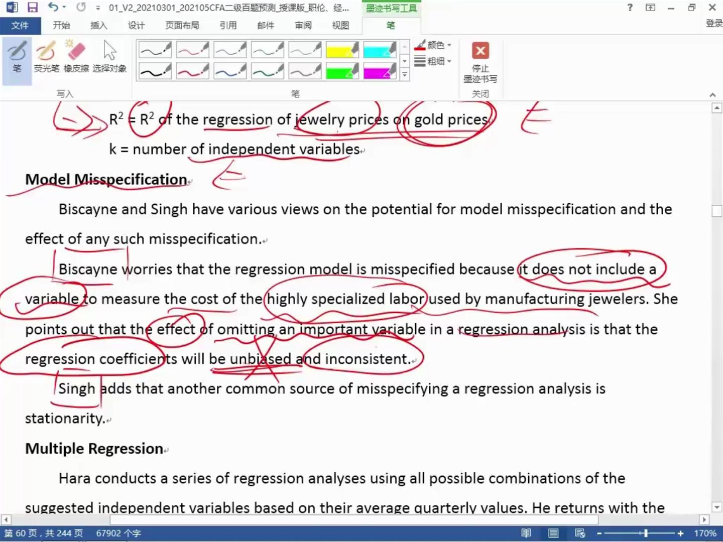Choose the green highlighter pen style

click(x=342, y=71)
